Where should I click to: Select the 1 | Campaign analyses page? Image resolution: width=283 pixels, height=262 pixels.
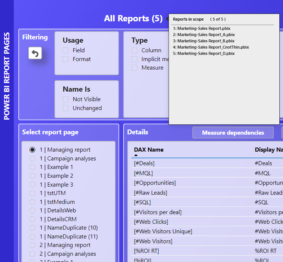[33, 159]
